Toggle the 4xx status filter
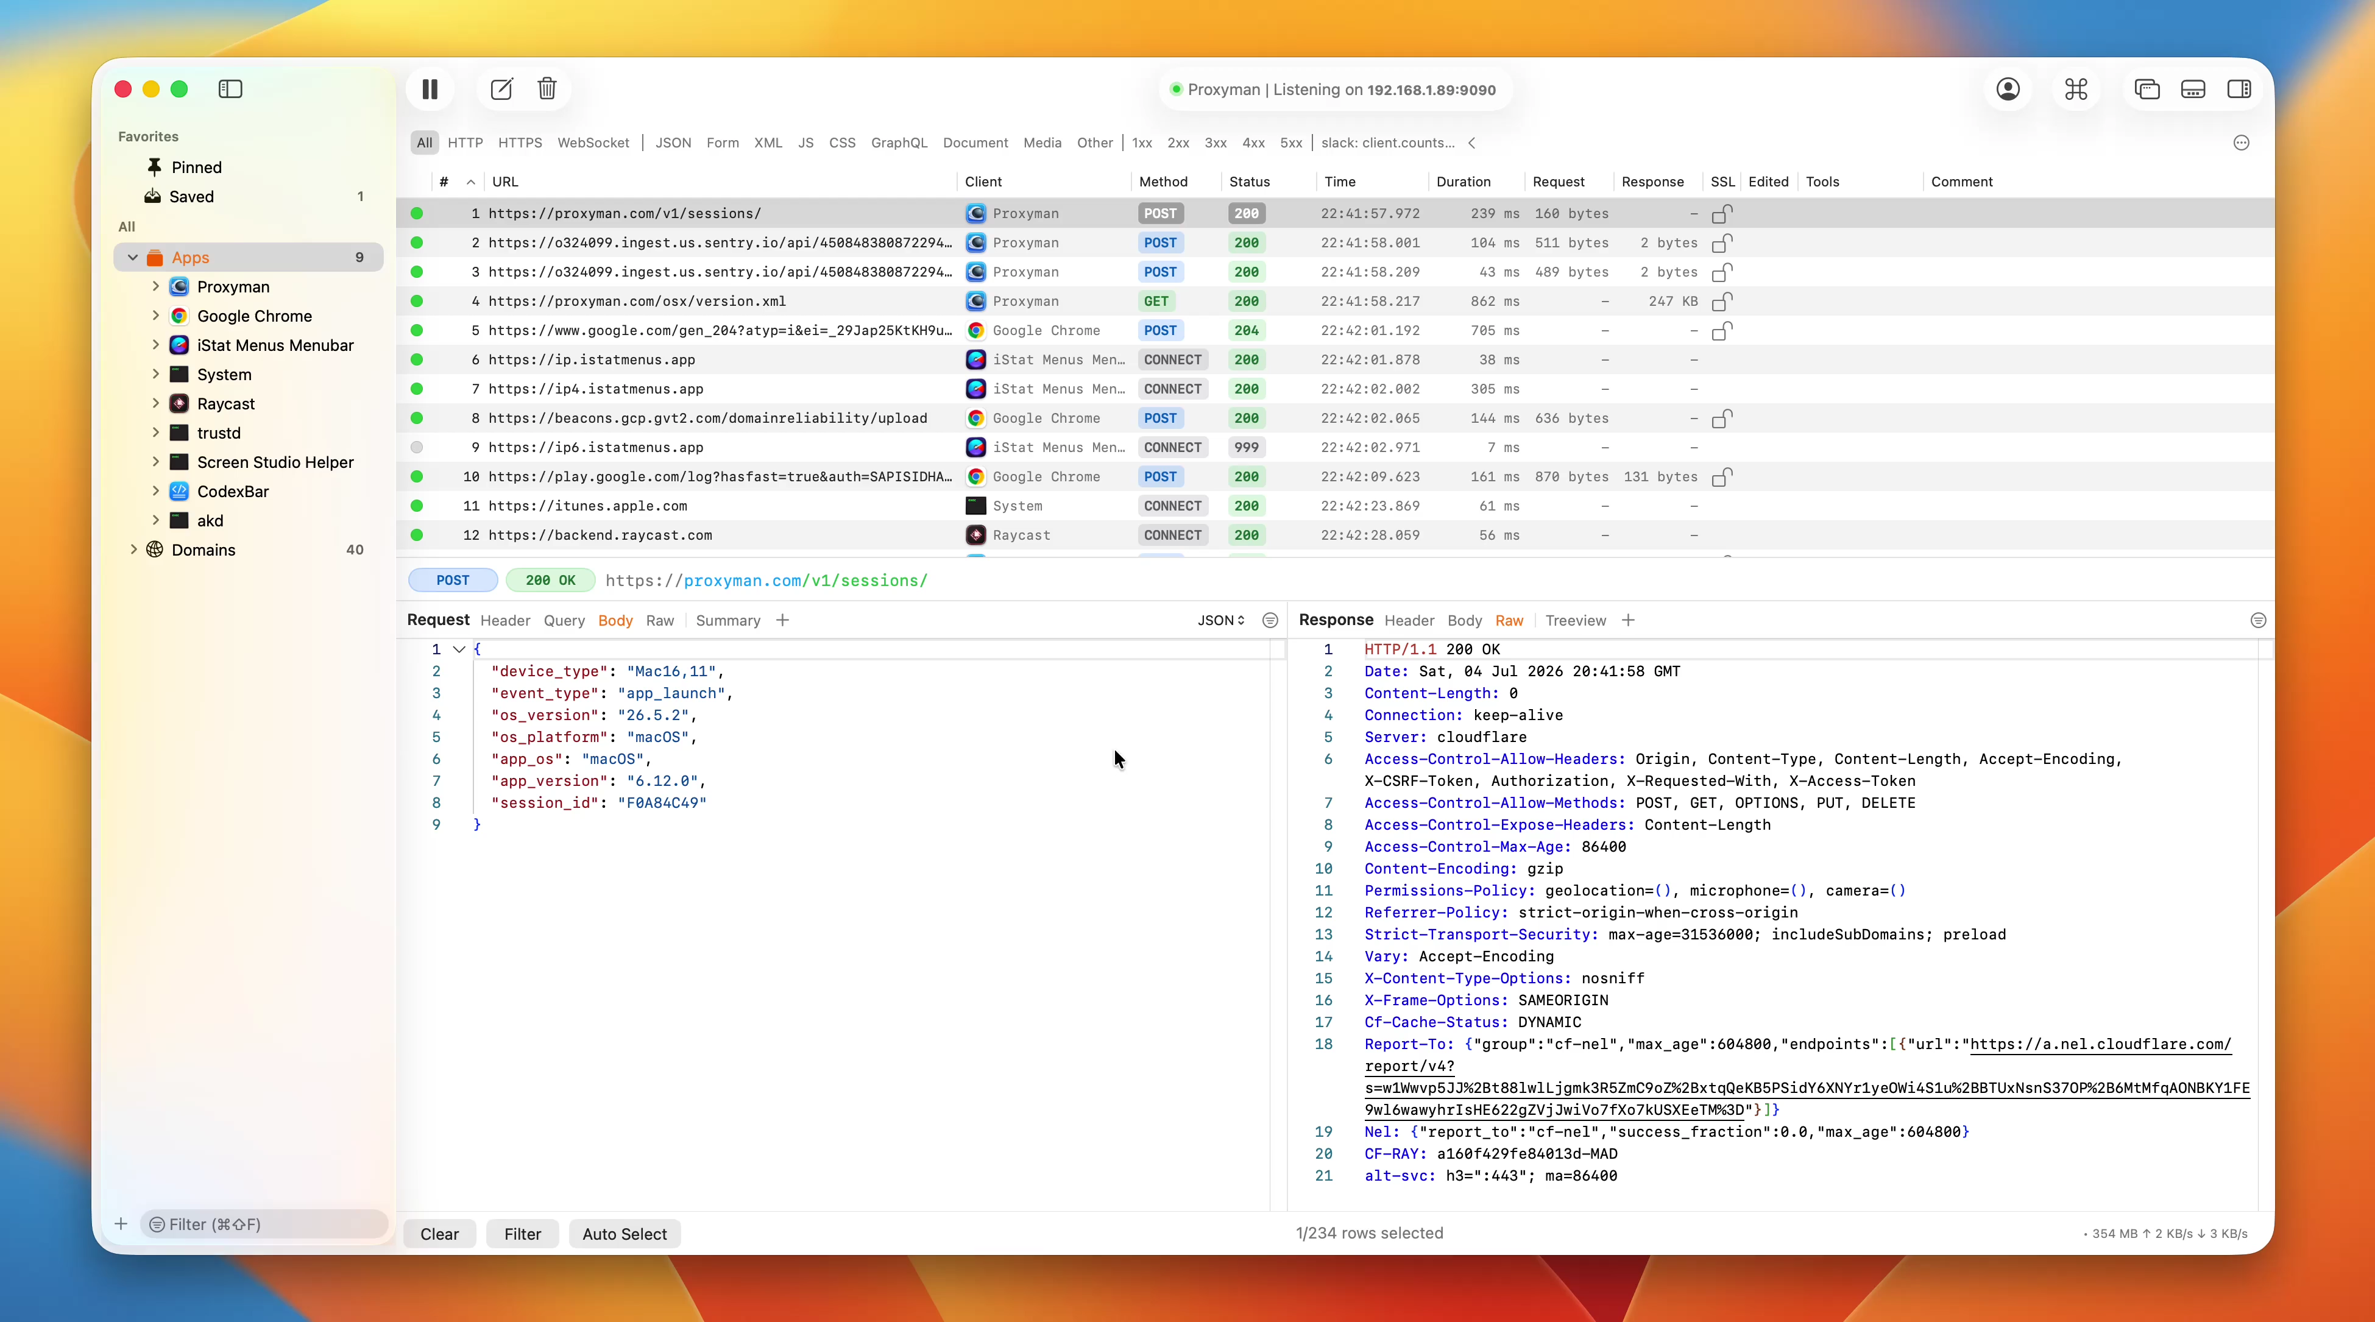2375x1322 pixels. pos(1253,143)
